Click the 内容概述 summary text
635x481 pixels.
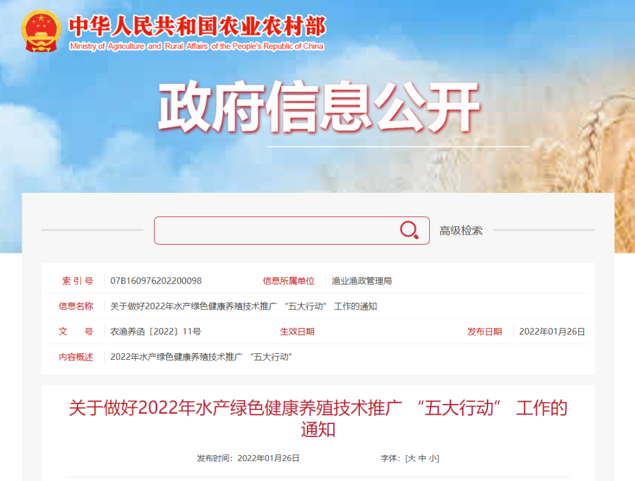tap(201, 357)
